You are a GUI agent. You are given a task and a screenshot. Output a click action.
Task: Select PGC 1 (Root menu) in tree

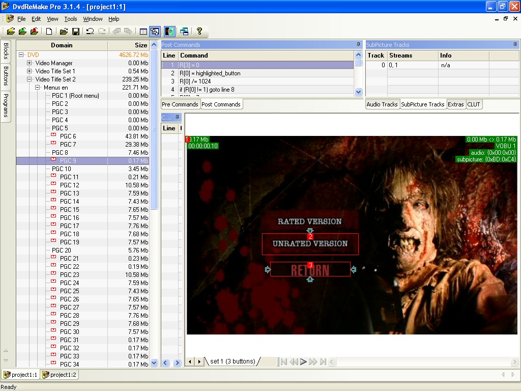click(75, 95)
